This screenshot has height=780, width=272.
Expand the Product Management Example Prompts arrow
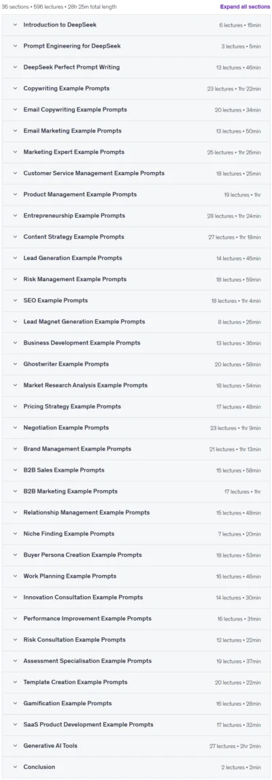[15, 195]
